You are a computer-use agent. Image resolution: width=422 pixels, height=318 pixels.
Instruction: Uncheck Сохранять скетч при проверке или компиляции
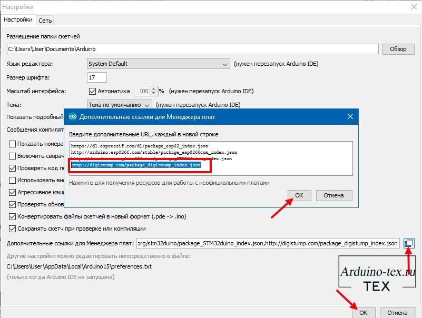coord(13,229)
